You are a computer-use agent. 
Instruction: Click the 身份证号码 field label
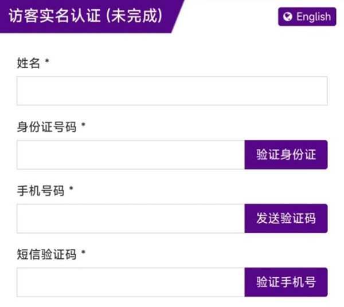[x=46, y=127]
